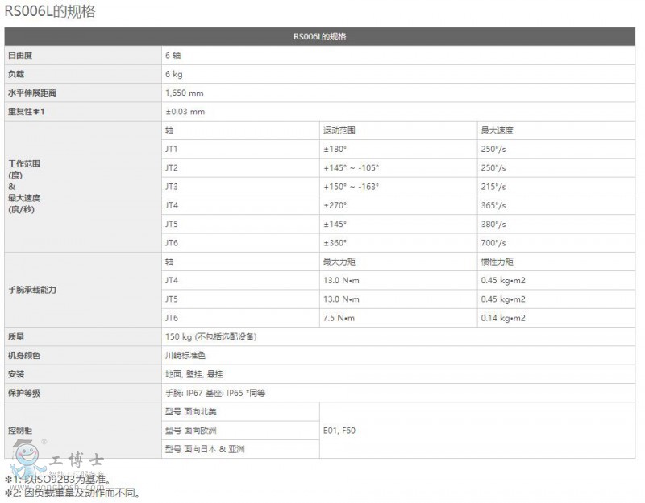Click the inertia value '0.14 kg•m2'
This screenshot has width=645, height=503.
[503, 318]
